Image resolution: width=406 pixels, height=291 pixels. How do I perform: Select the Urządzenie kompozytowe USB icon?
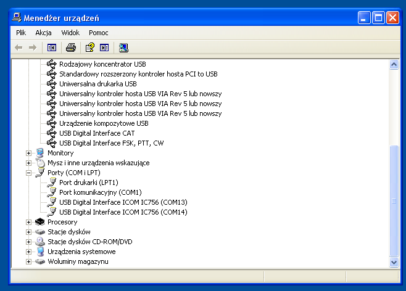point(52,123)
